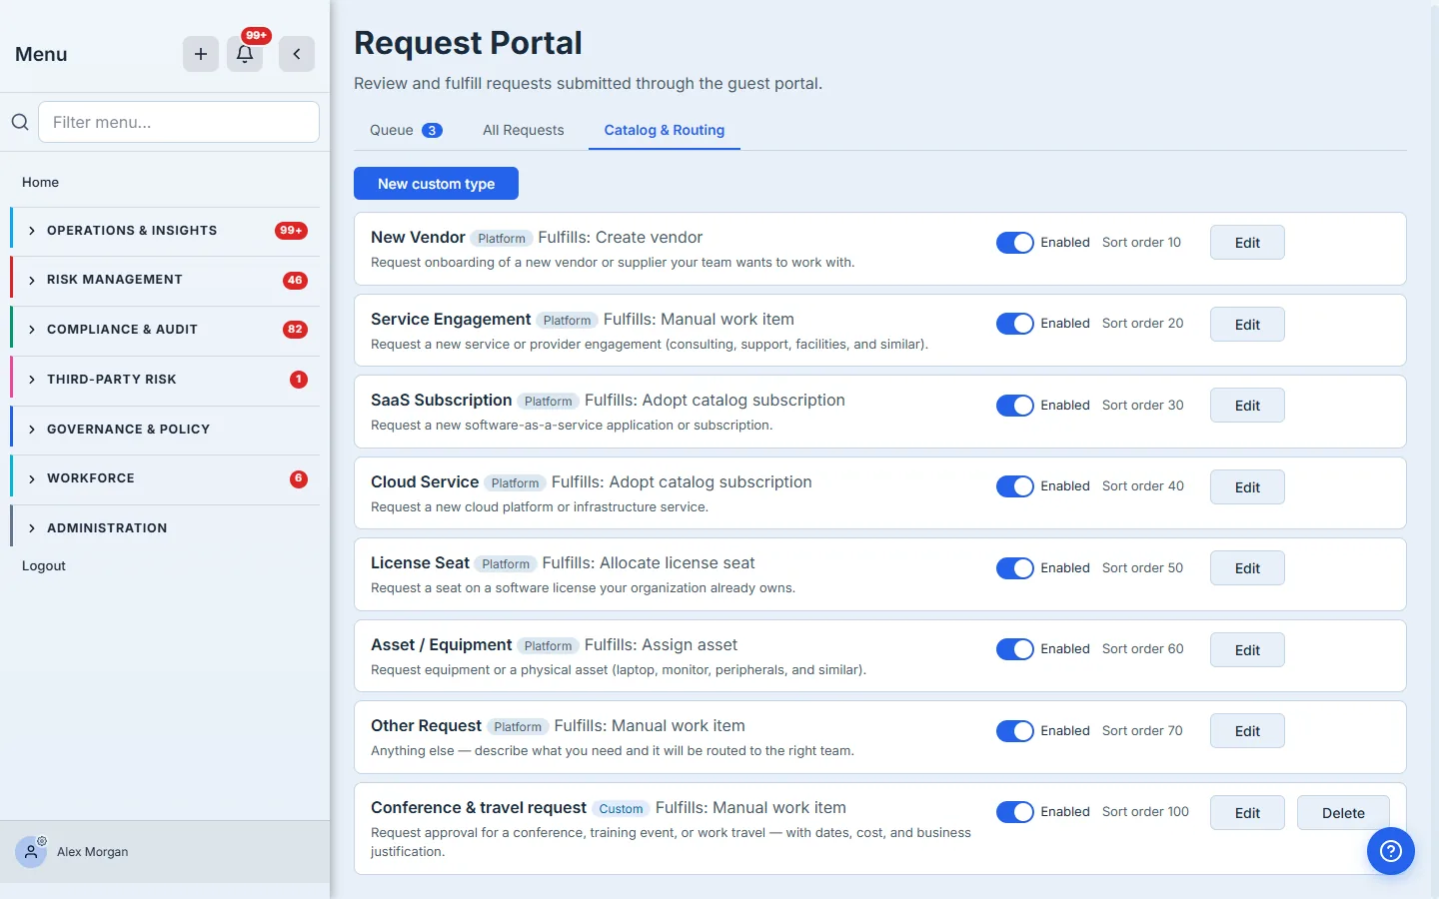Click the Other Request title
The height and width of the screenshot is (899, 1439).
click(426, 726)
